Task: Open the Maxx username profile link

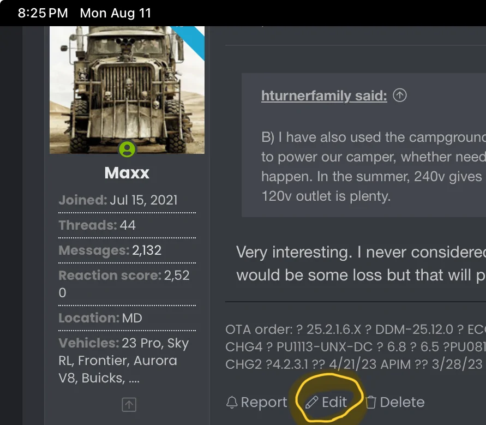Action: coord(127,172)
